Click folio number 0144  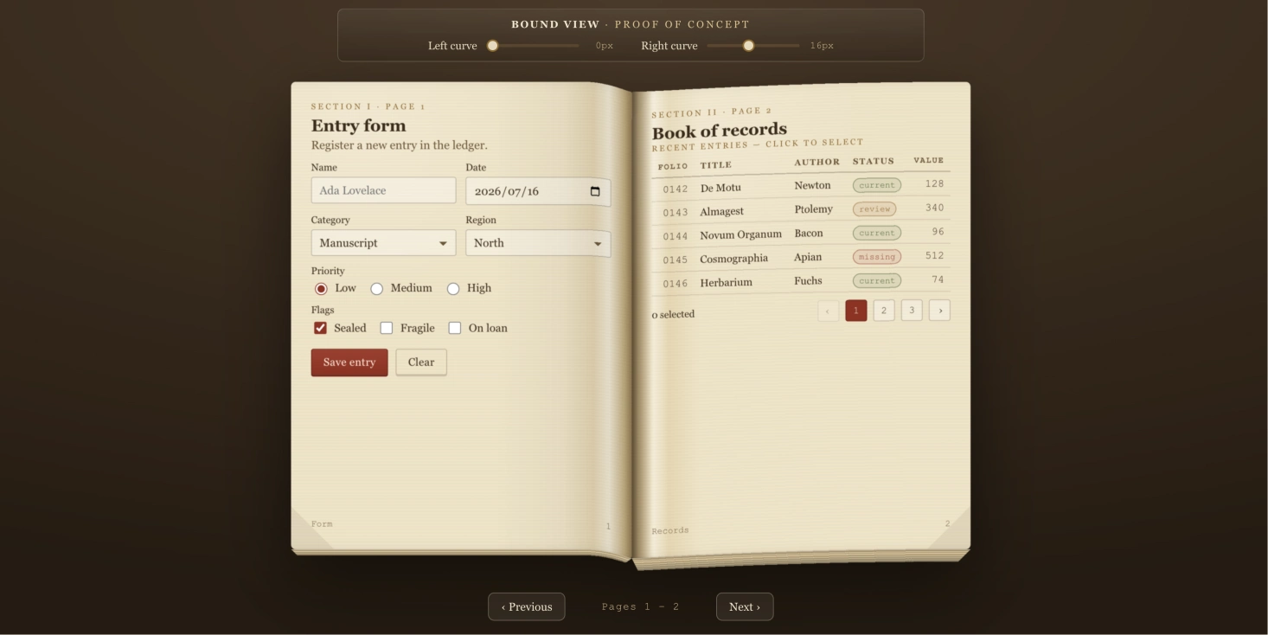tap(676, 236)
